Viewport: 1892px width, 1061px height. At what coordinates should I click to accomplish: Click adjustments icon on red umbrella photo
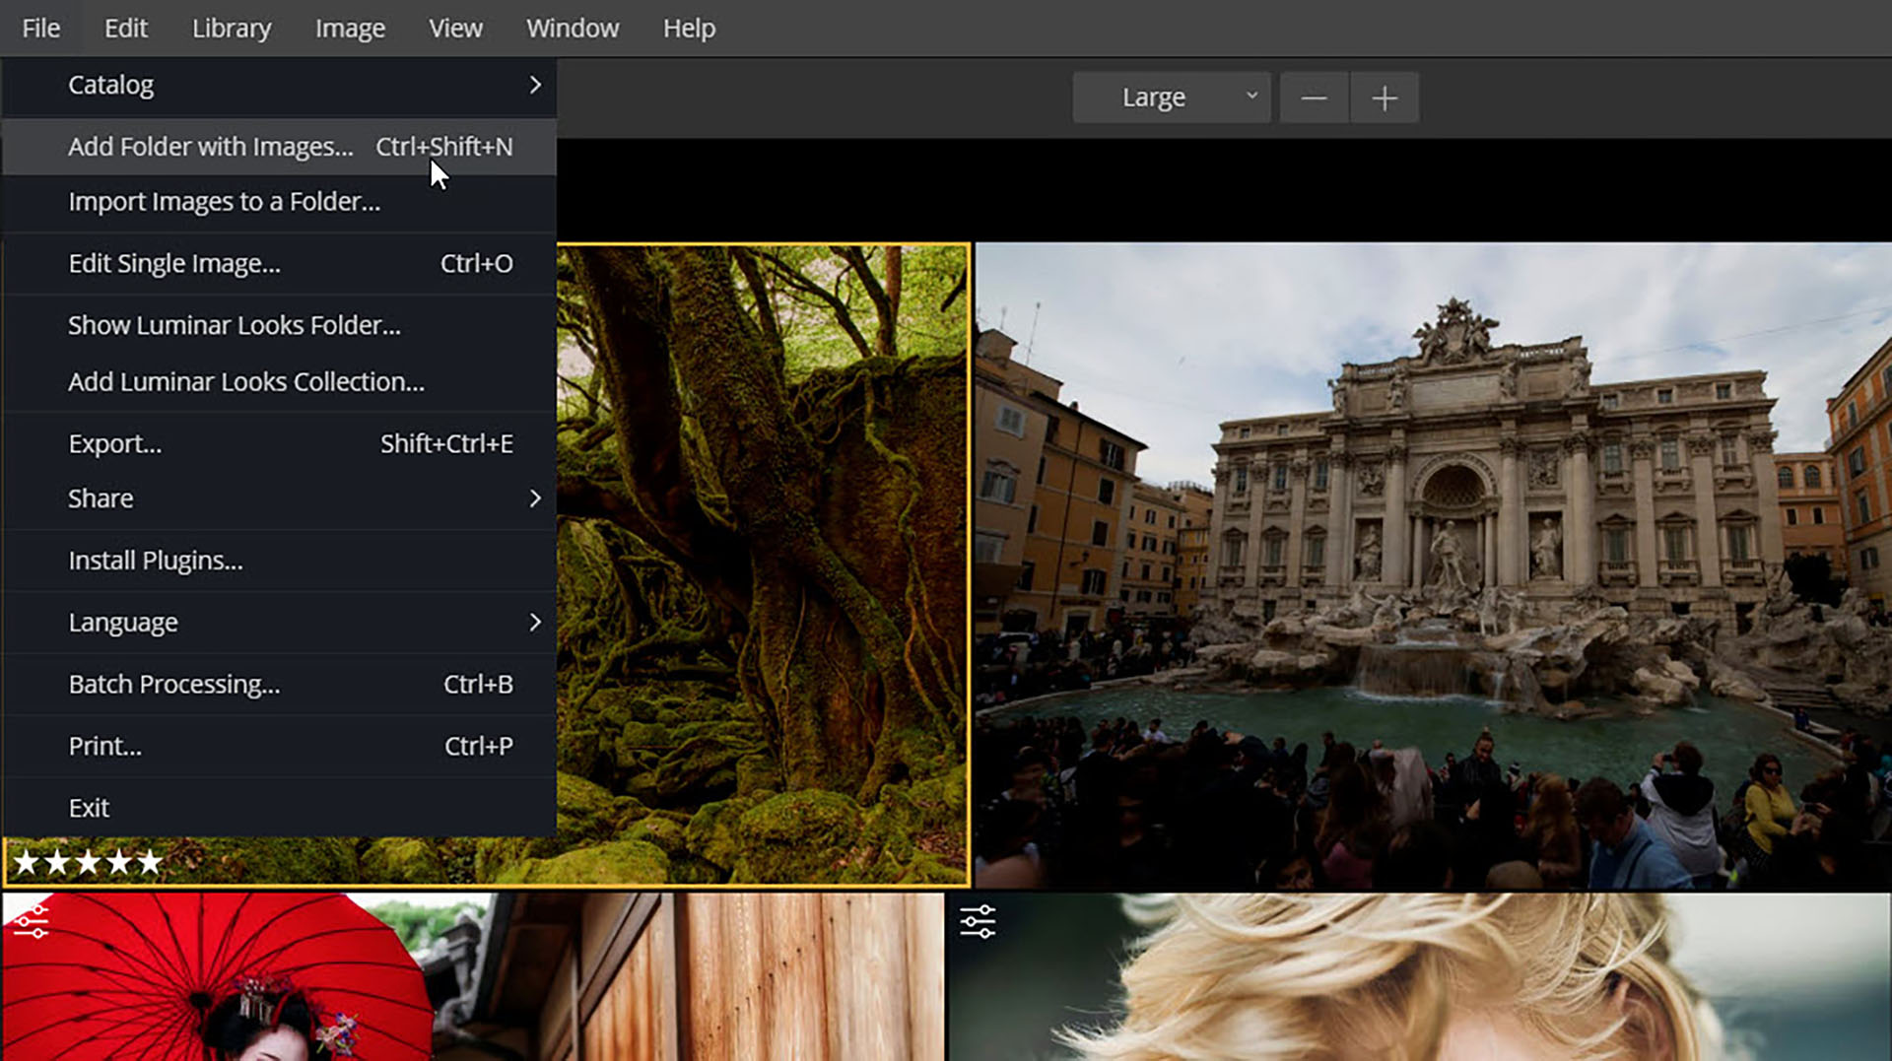coord(31,921)
